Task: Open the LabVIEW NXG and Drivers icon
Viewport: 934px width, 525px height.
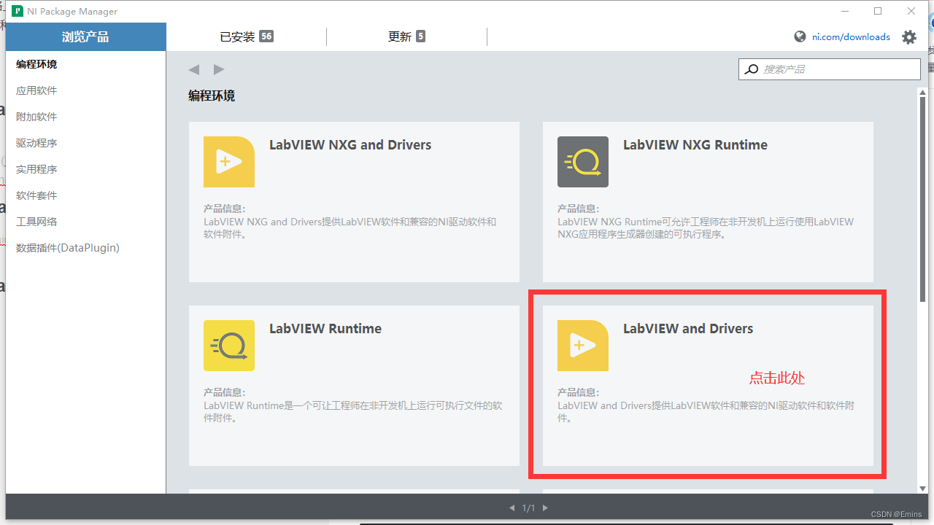Action: click(x=228, y=161)
